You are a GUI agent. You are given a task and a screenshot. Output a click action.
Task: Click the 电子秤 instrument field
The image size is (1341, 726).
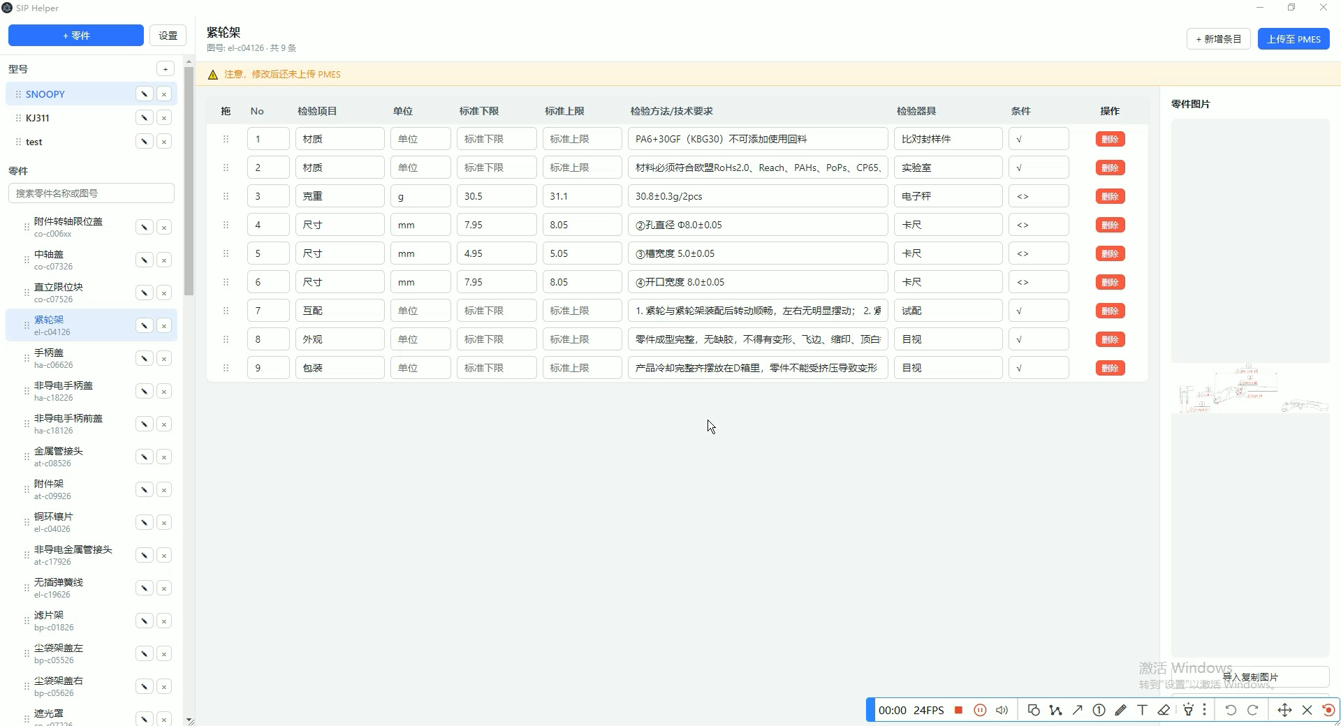tap(948, 196)
